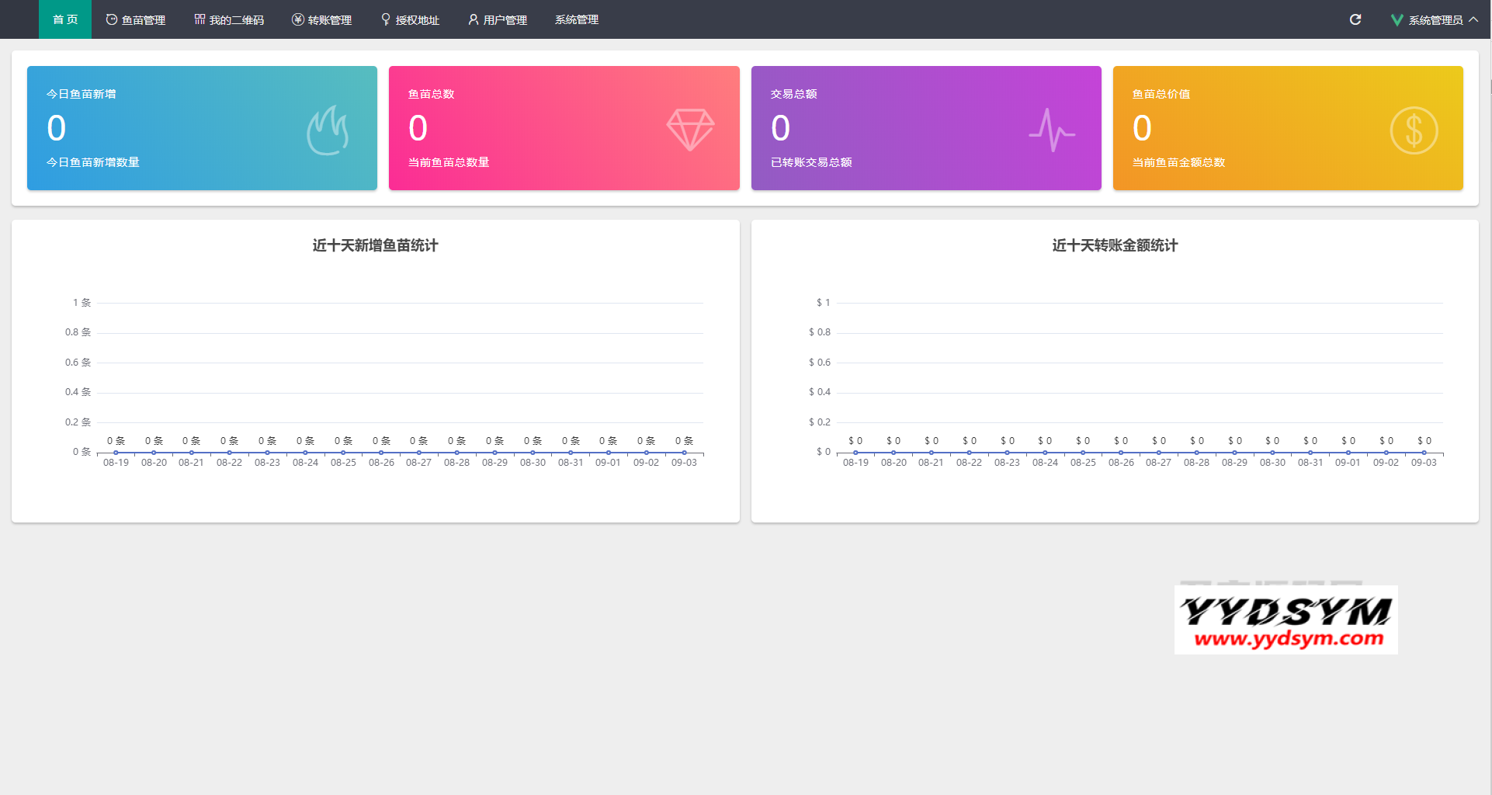Click the yen icon beside 转账管理

(297, 19)
